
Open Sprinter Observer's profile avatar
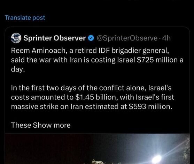16,38
